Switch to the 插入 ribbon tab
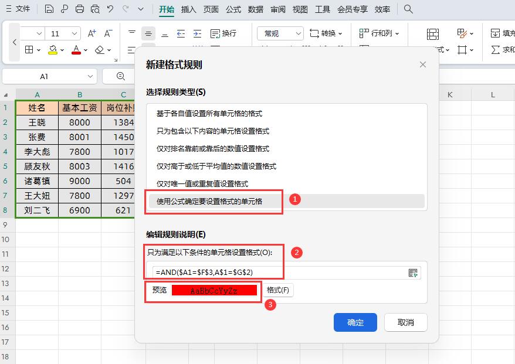 click(x=188, y=9)
